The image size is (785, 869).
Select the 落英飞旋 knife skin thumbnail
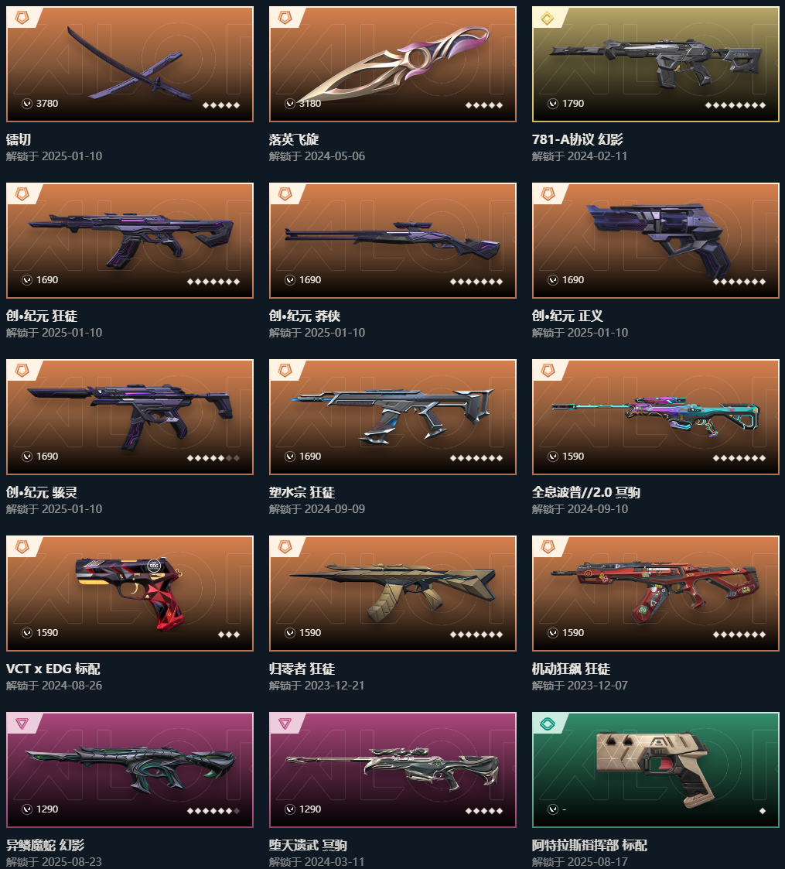392,64
